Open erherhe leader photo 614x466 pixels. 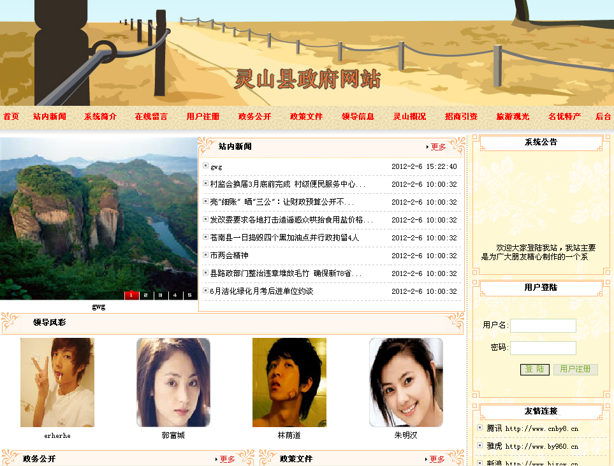point(57,382)
